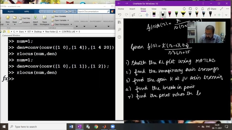Click Import Data icon in MATLAB

[x=35, y=17]
